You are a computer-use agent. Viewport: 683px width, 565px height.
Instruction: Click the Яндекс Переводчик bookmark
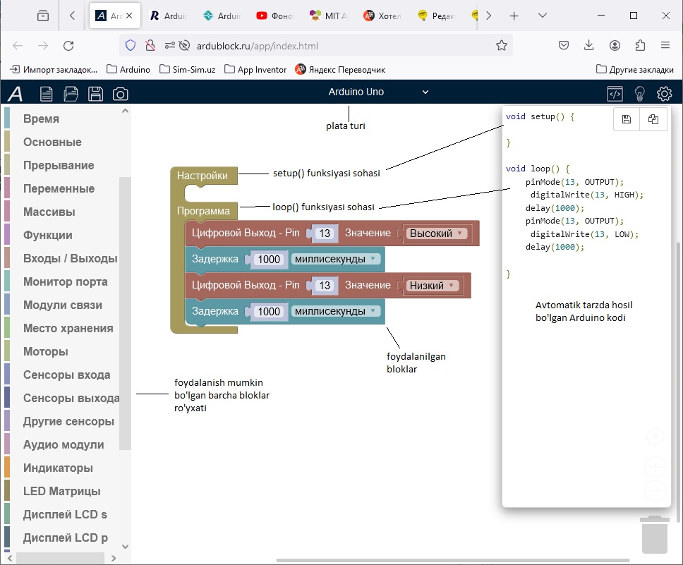point(340,69)
